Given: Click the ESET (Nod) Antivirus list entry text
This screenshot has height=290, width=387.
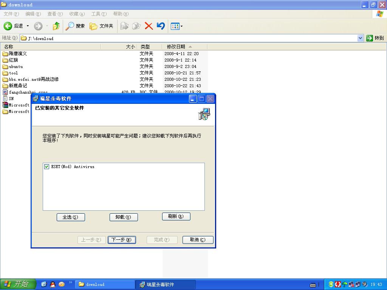Looking at the screenshot, I should (x=73, y=167).
